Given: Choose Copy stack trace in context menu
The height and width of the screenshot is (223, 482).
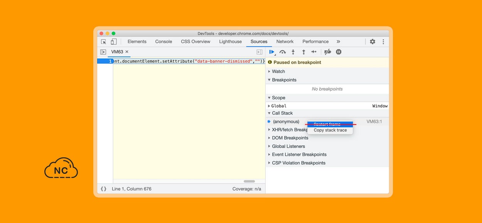Looking at the screenshot, I should (x=330, y=130).
